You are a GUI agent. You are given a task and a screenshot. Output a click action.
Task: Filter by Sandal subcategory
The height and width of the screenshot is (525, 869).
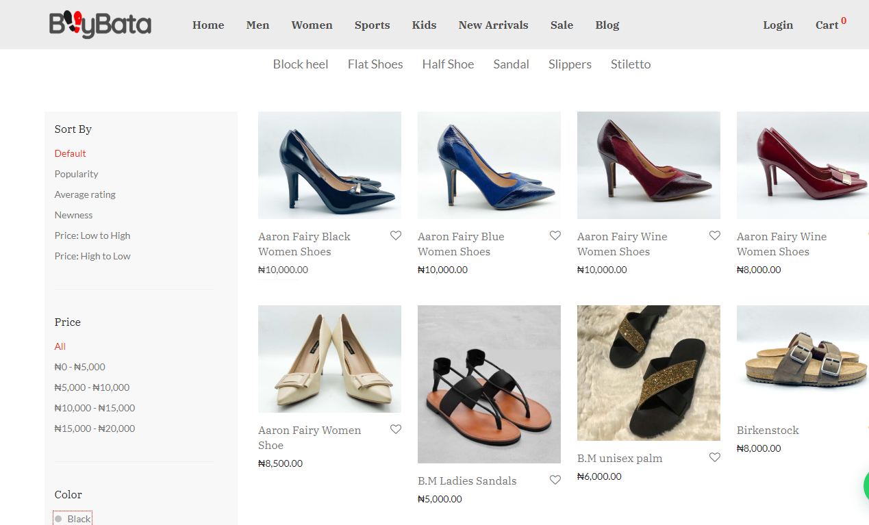pos(511,64)
